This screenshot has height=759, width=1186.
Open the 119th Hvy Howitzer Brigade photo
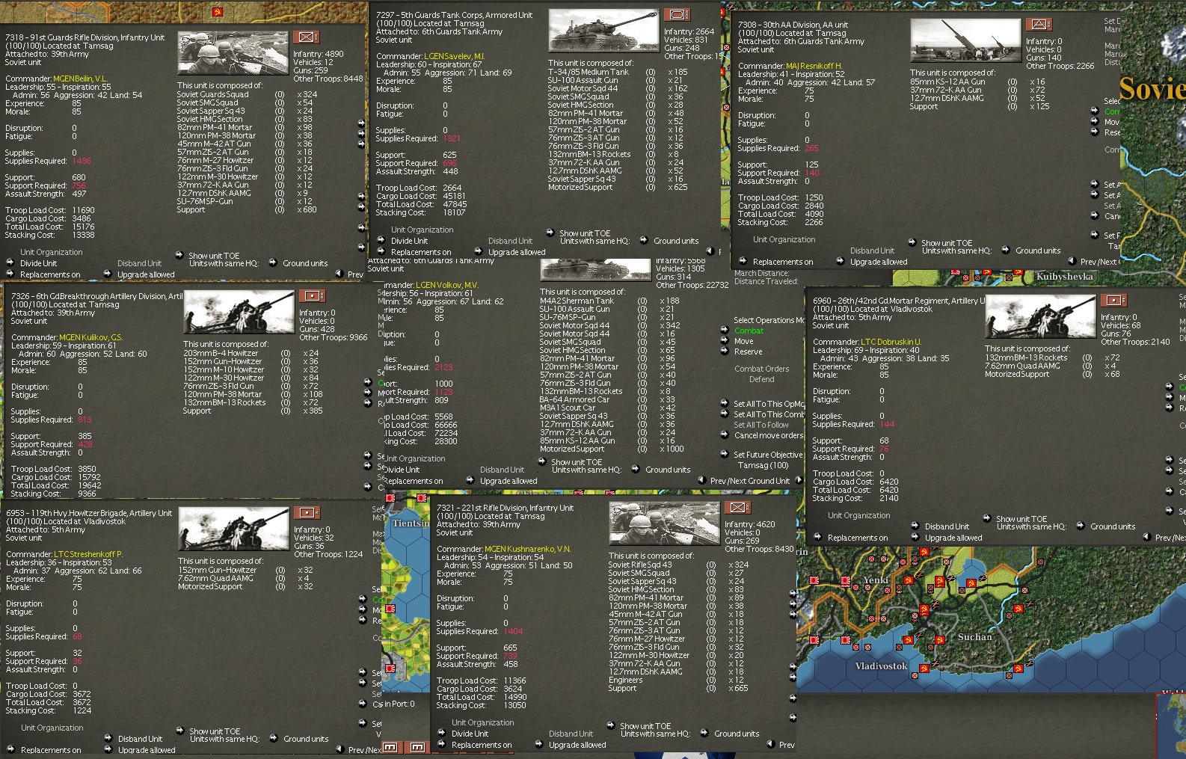coord(233,529)
